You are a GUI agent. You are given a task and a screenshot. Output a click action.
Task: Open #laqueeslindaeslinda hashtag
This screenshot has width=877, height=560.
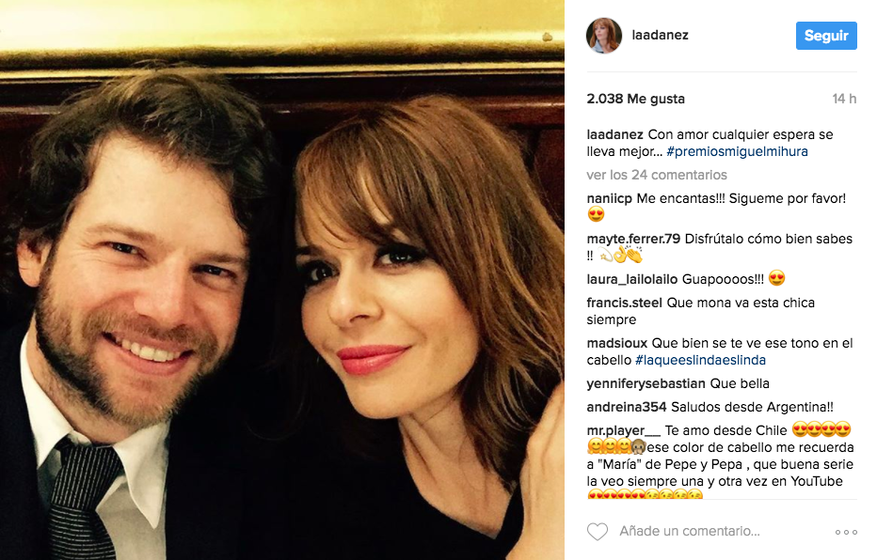(700, 360)
